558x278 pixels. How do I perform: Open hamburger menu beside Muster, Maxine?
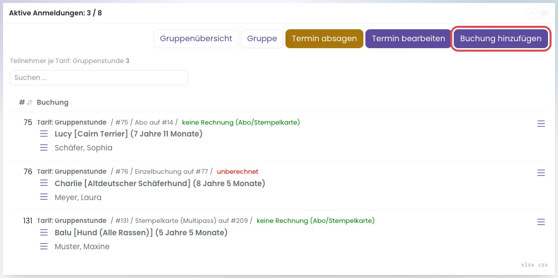44,246
